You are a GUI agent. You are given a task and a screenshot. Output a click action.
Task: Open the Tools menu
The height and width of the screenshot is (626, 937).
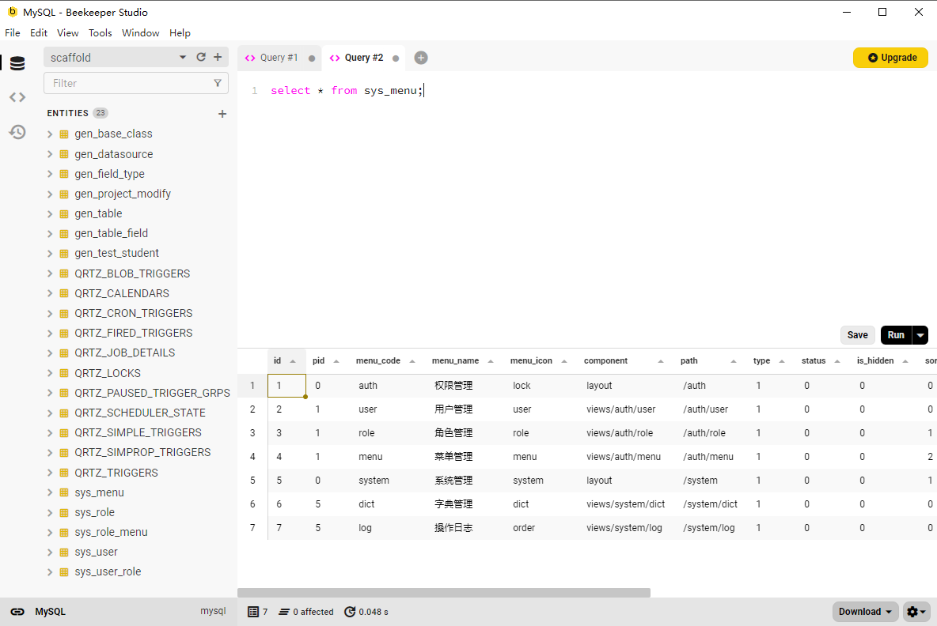100,33
